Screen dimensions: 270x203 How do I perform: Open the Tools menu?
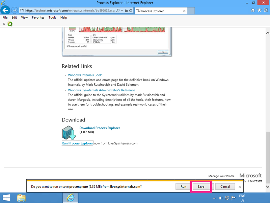click(52, 18)
